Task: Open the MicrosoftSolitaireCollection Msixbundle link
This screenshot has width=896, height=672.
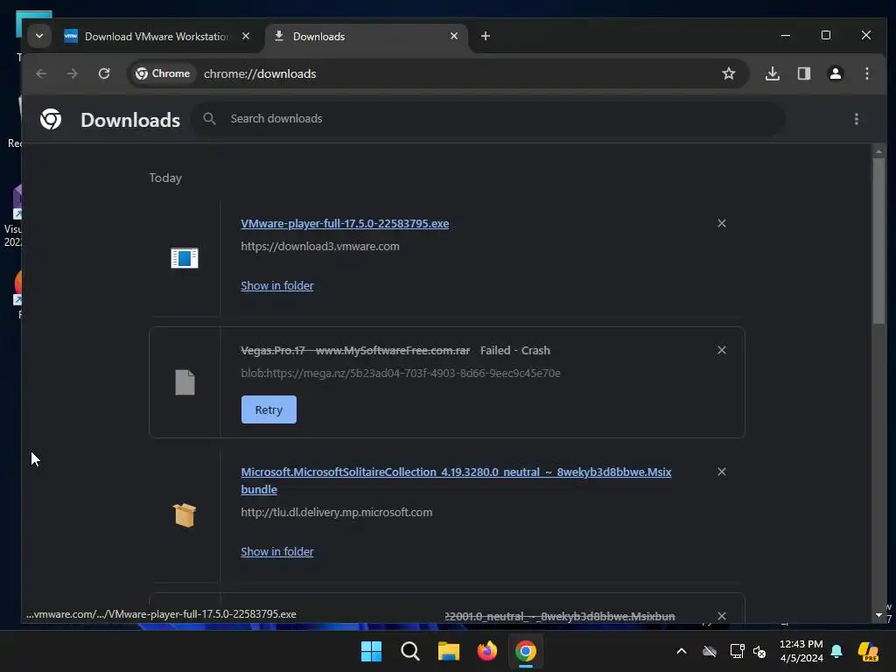Action: (x=455, y=480)
